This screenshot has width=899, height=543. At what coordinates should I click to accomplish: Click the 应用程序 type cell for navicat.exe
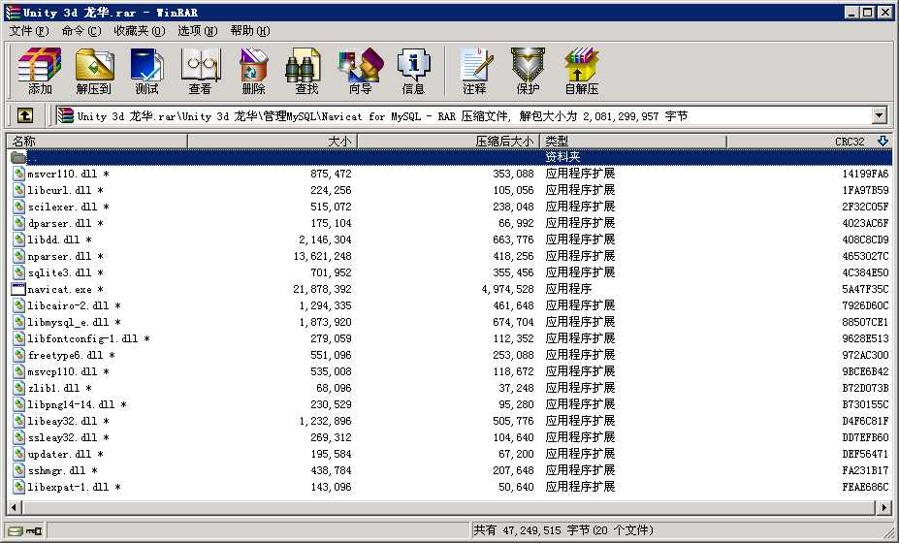(x=568, y=289)
